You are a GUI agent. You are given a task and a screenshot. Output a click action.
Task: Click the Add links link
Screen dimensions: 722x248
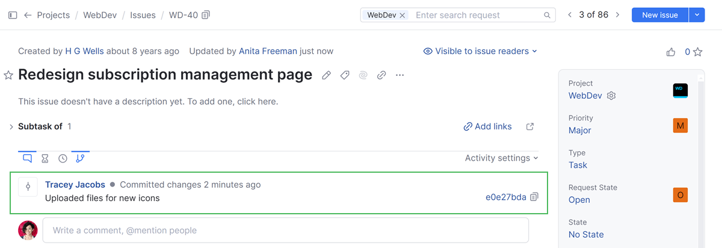[487, 126]
